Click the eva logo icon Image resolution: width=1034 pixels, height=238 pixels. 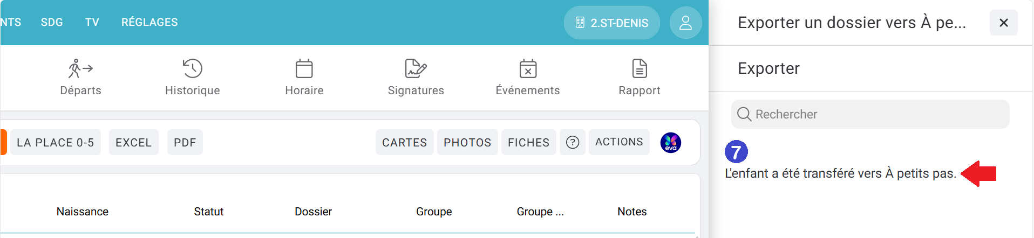point(671,143)
